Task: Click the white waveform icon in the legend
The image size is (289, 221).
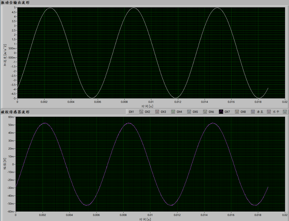Action: [x=141, y=111]
